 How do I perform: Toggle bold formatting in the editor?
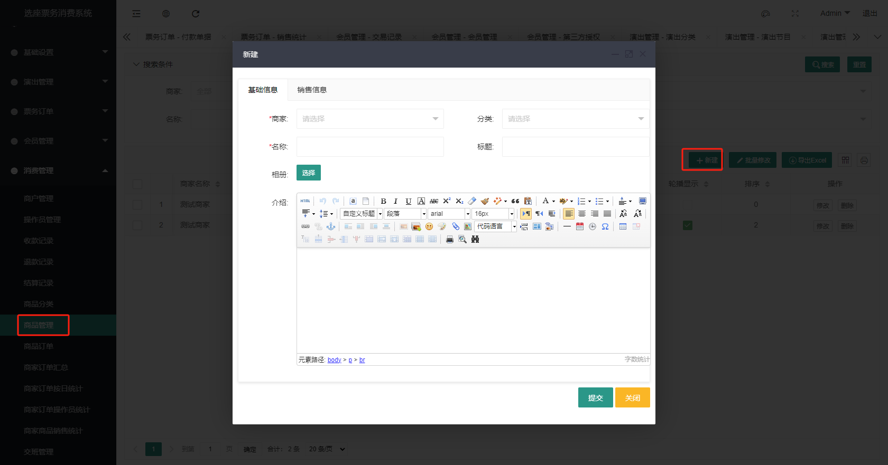click(383, 201)
